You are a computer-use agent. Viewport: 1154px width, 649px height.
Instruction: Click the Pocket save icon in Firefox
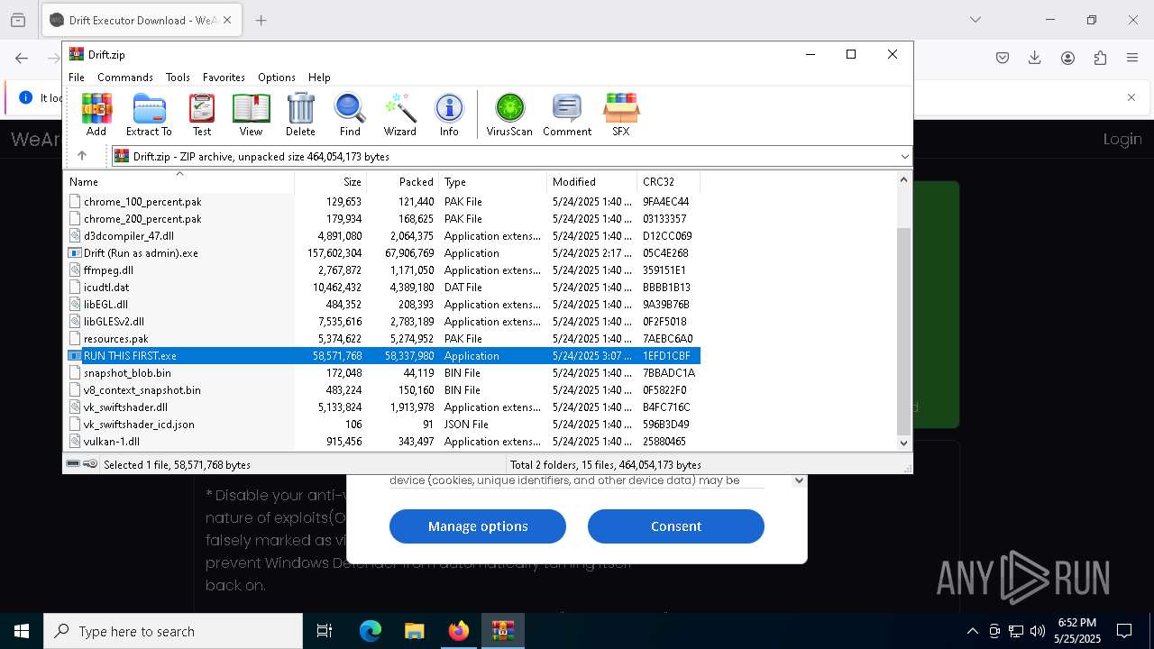tap(1003, 58)
